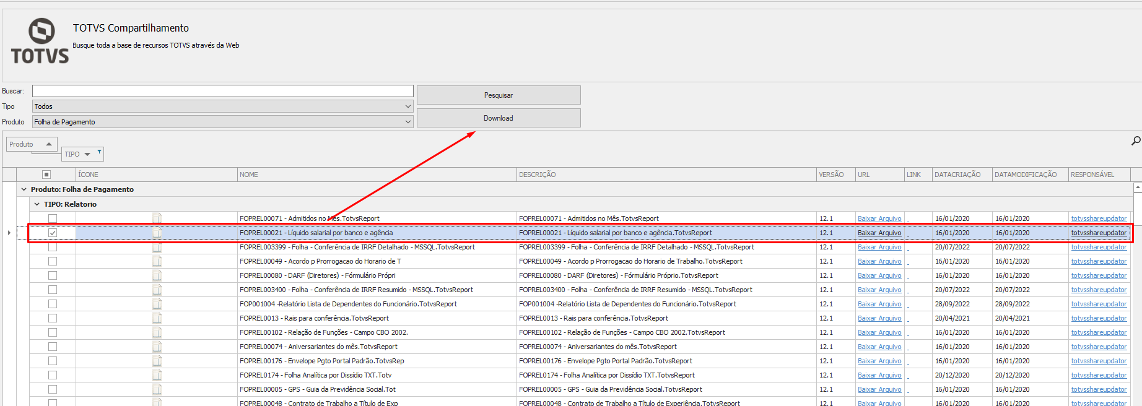Check the FOP001004 Lista de Dependentes row
Image resolution: width=1142 pixels, height=406 pixels.
[53, 304]
